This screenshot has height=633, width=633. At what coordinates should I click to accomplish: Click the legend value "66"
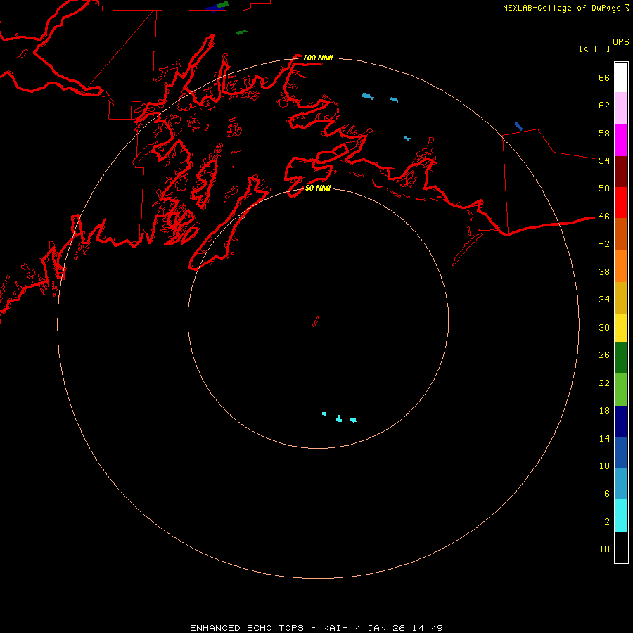604,77
